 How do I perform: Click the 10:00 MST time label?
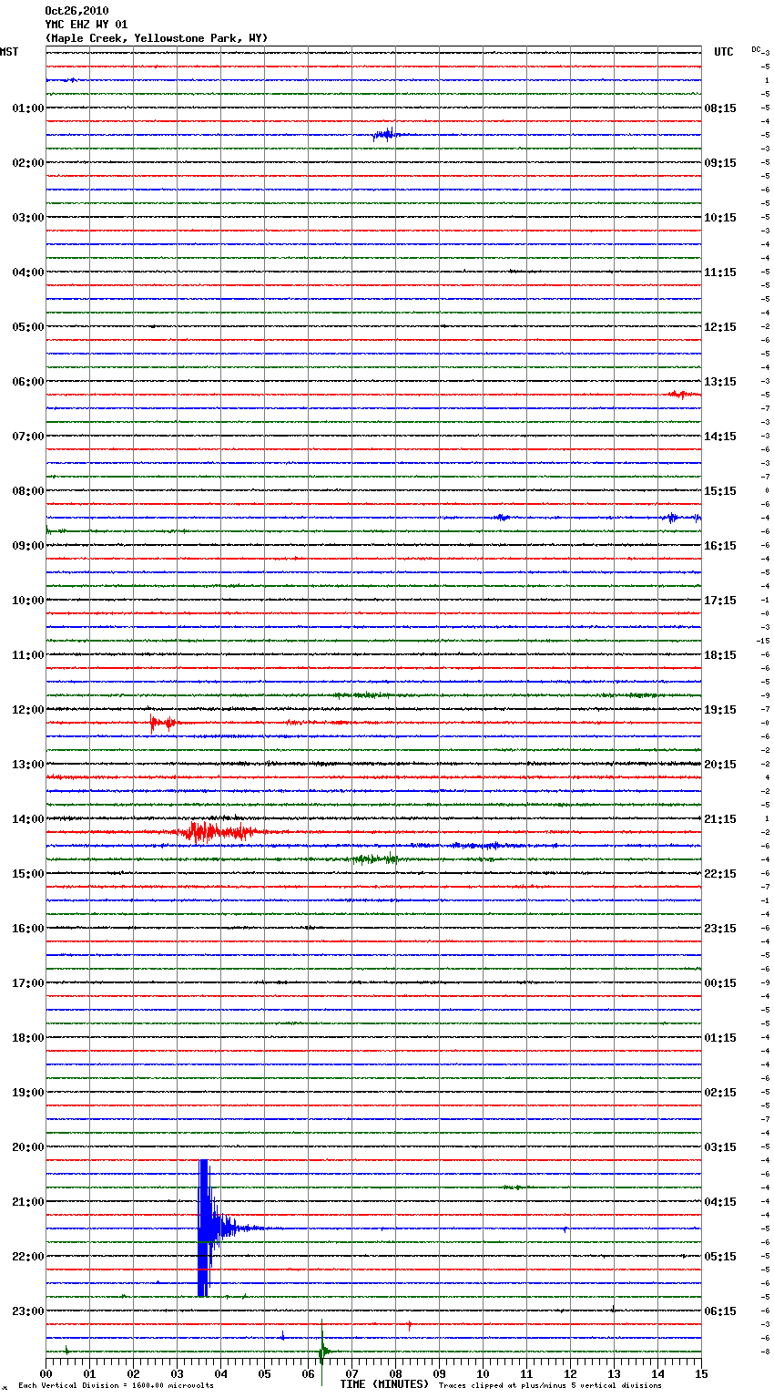28,601
